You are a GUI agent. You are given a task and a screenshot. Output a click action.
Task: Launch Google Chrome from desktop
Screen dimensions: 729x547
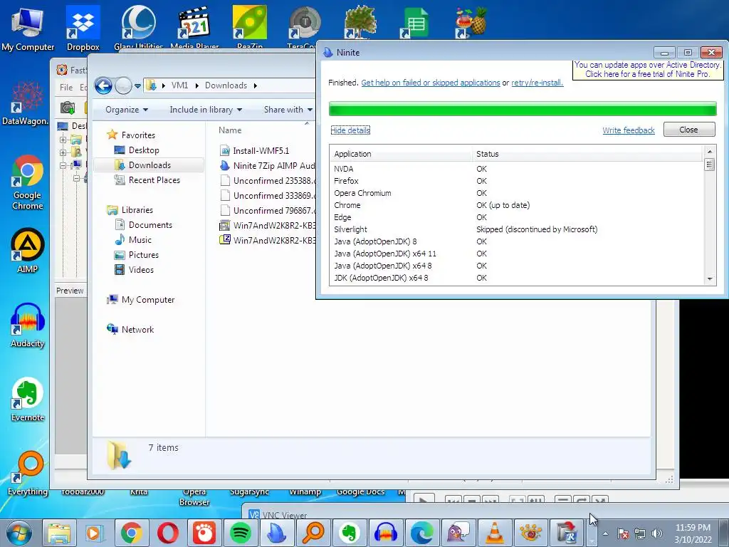tap(28, 182)
